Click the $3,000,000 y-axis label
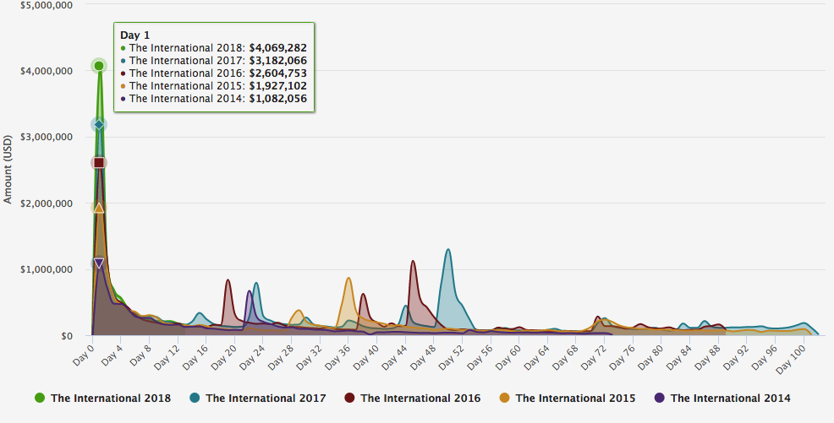The image size is (834, 423). 48,137
